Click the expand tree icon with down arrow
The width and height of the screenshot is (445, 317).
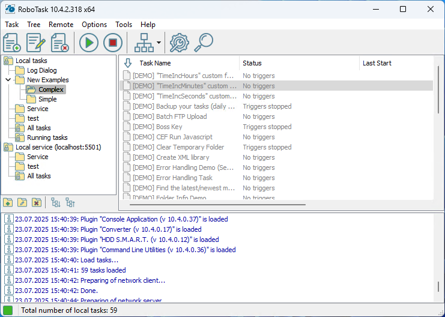[x=56, y=203]
